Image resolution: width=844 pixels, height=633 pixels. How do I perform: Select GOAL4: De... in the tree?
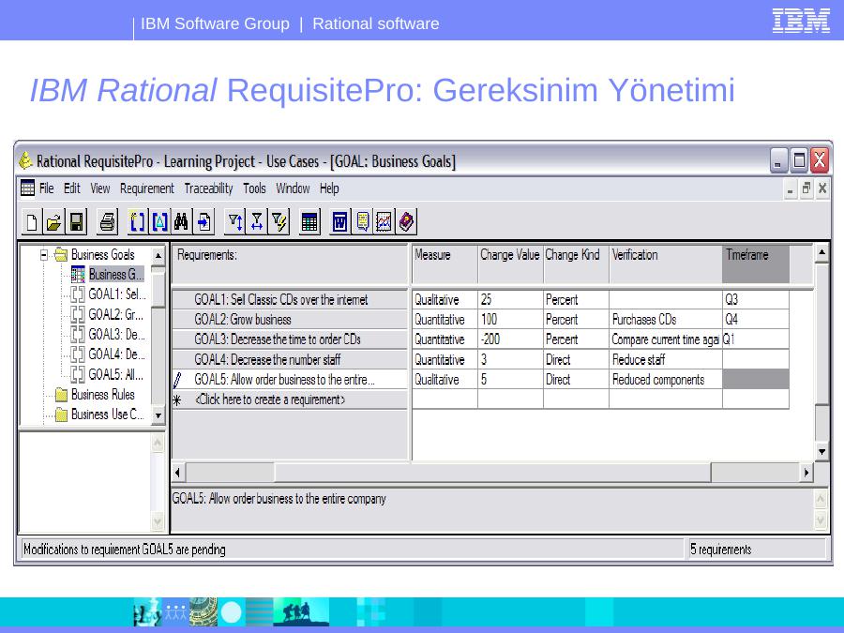(x=108, y=354)
